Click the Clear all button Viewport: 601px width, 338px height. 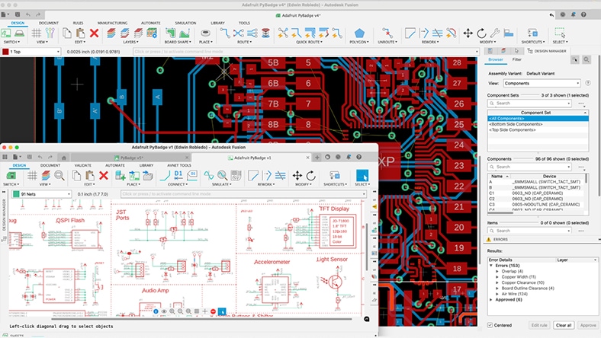564,325
